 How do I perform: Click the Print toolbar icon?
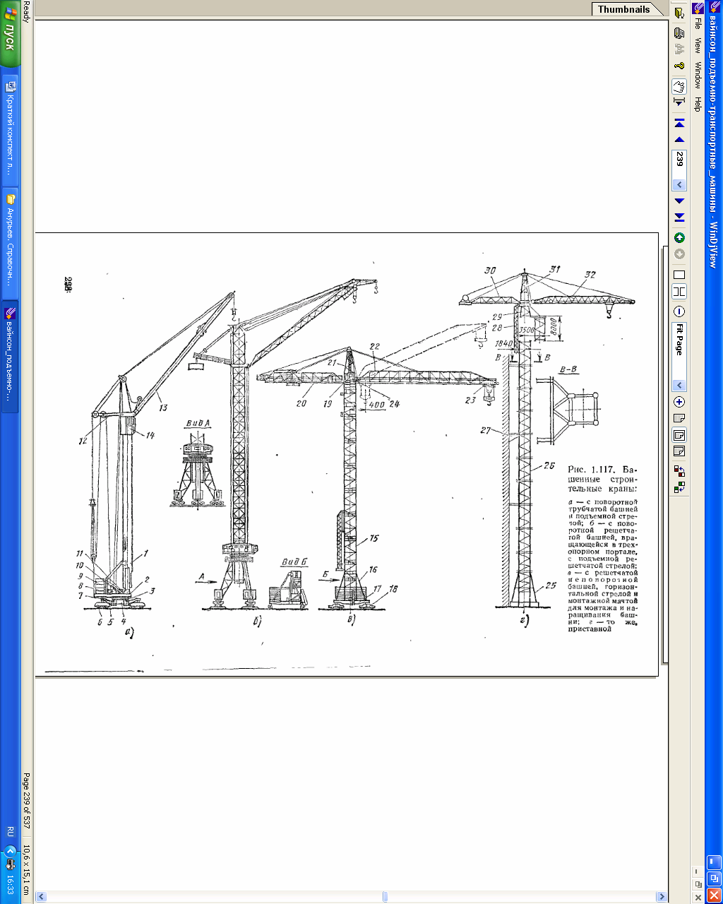click(x=679, y=32)
